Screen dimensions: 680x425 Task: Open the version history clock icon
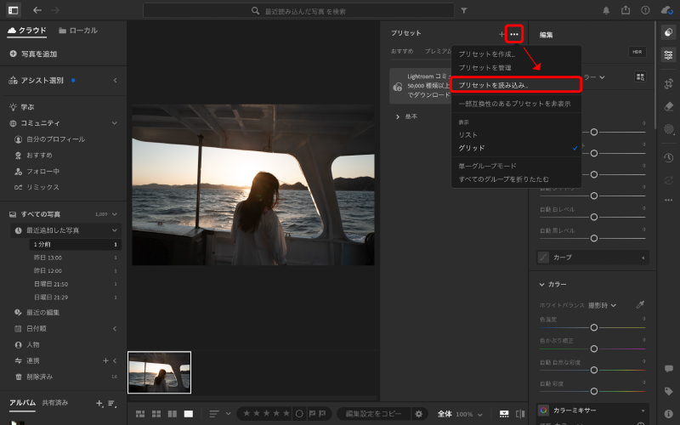669,157
